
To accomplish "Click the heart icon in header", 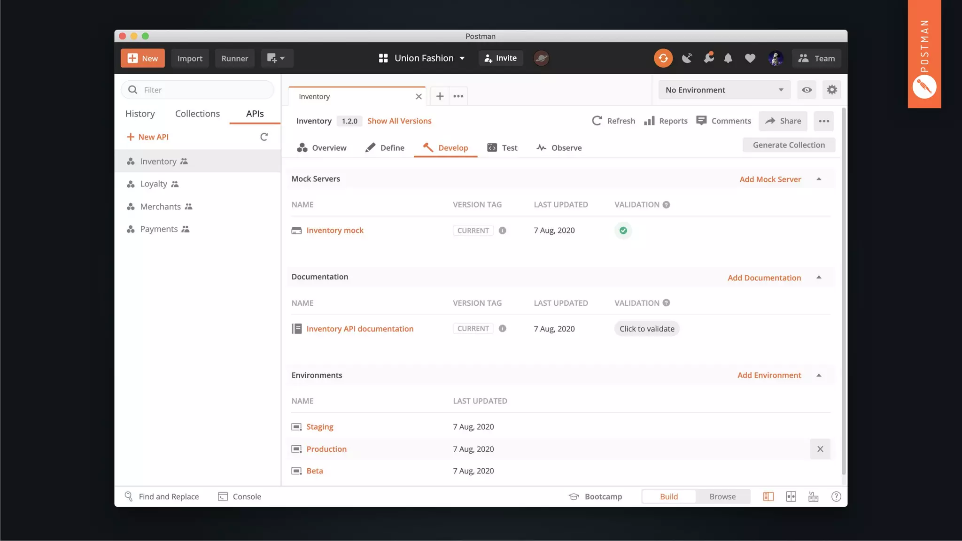I will pyautogui.click(x=750, y=58).
